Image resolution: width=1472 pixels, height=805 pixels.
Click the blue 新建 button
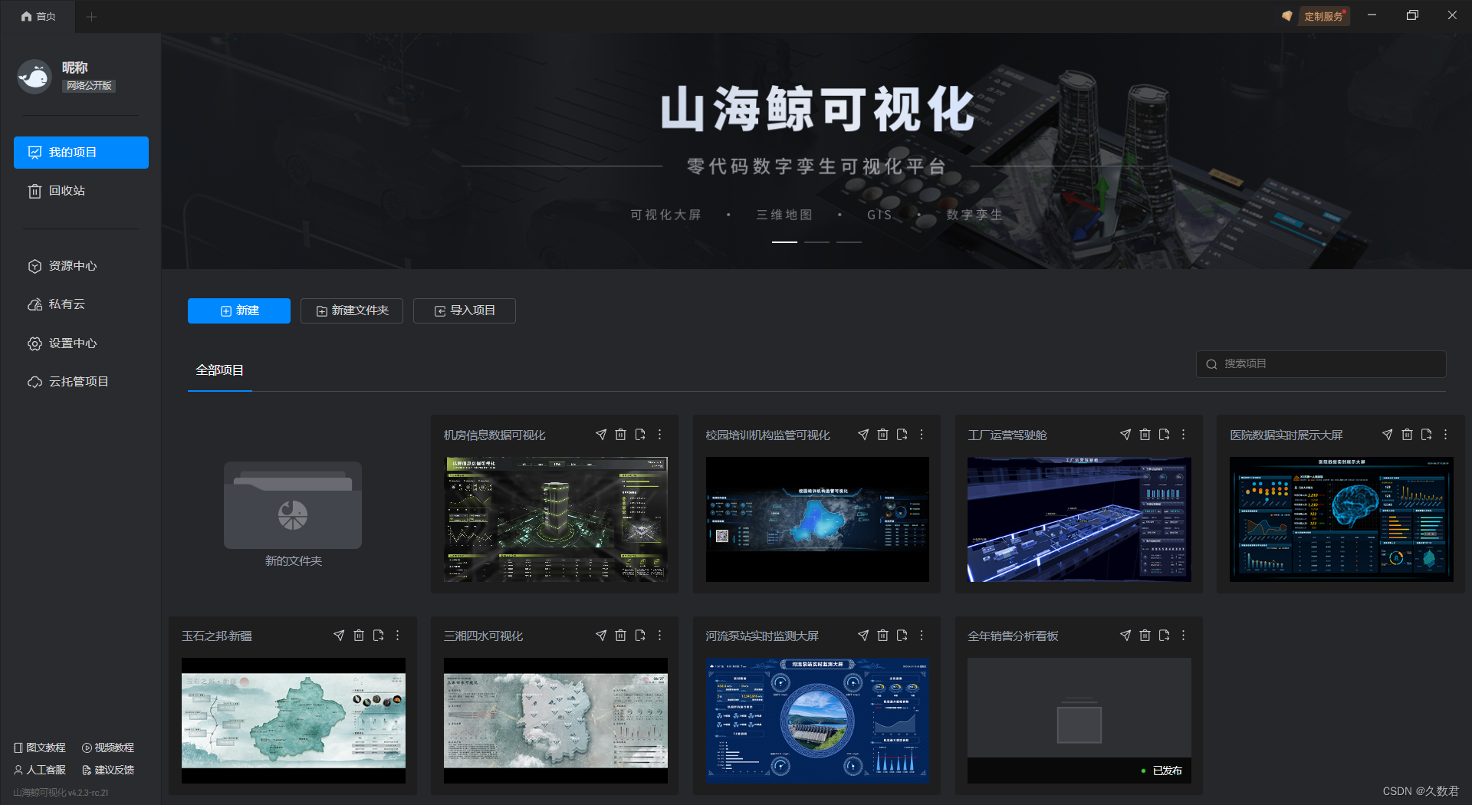pyautogui.click(x=239, y=310)
